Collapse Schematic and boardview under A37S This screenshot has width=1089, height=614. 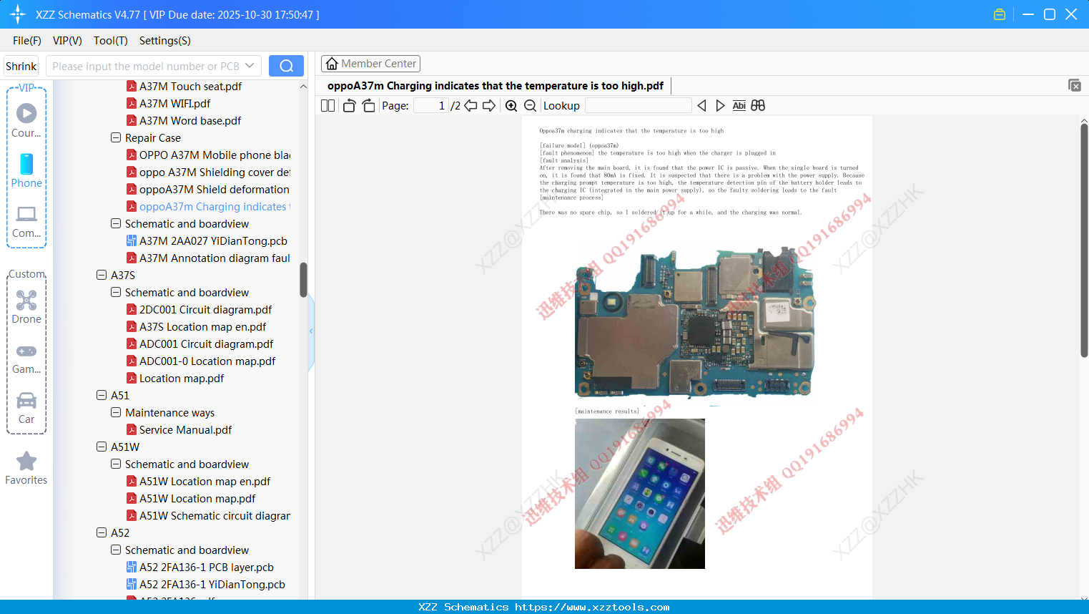point(116,292)
